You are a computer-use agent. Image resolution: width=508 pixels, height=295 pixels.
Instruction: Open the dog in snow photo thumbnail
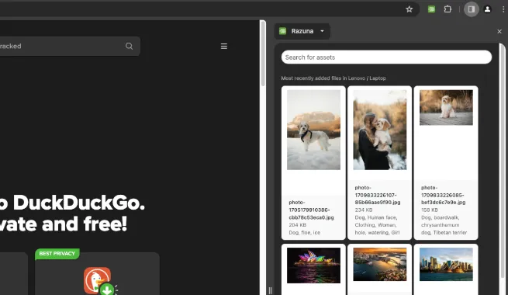(313, 130)
